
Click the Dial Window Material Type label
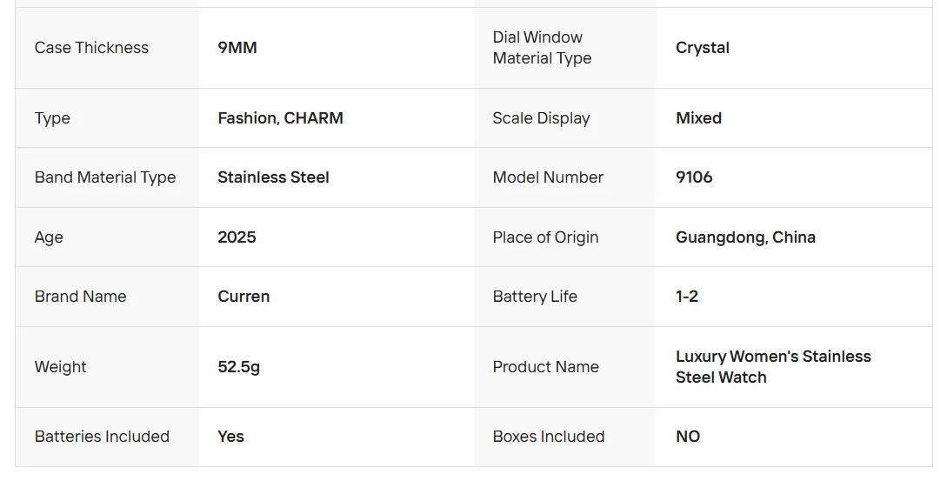[542, 48]
